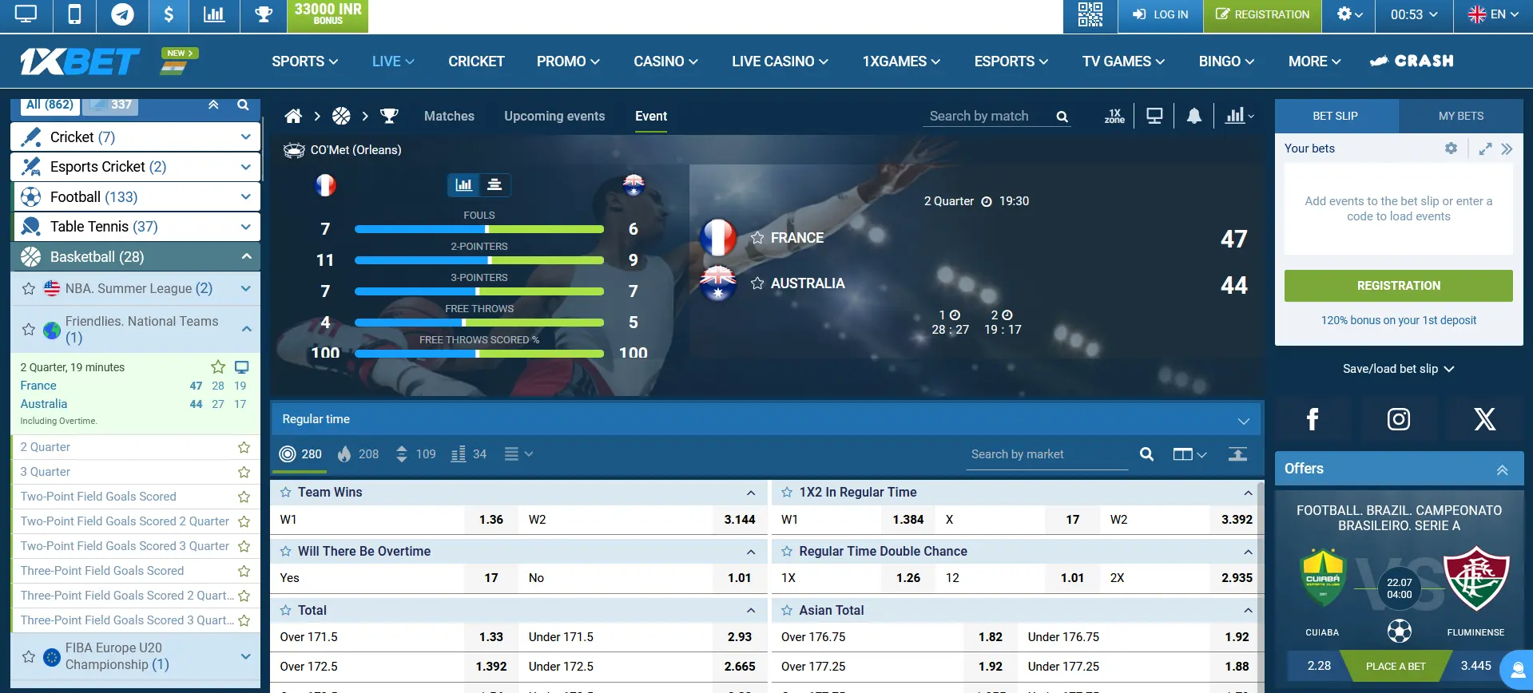Open the broadcast monitor icon in event toolbar
The image size is (1533, 693).
[x=1154, y=117]
